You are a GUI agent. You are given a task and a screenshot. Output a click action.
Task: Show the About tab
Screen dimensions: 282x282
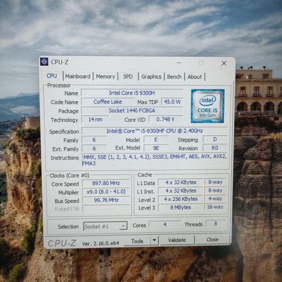click(195, 77)
